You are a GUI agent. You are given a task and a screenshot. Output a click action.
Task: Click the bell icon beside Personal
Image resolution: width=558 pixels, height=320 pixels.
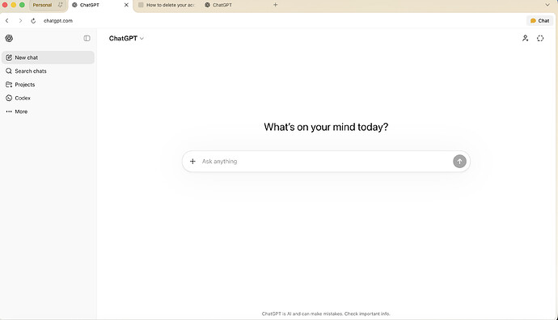[x=60, y=5]
